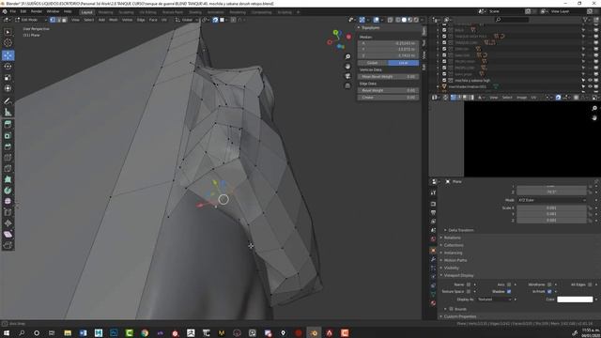Expand the Collections panel

tap(454, 245)
